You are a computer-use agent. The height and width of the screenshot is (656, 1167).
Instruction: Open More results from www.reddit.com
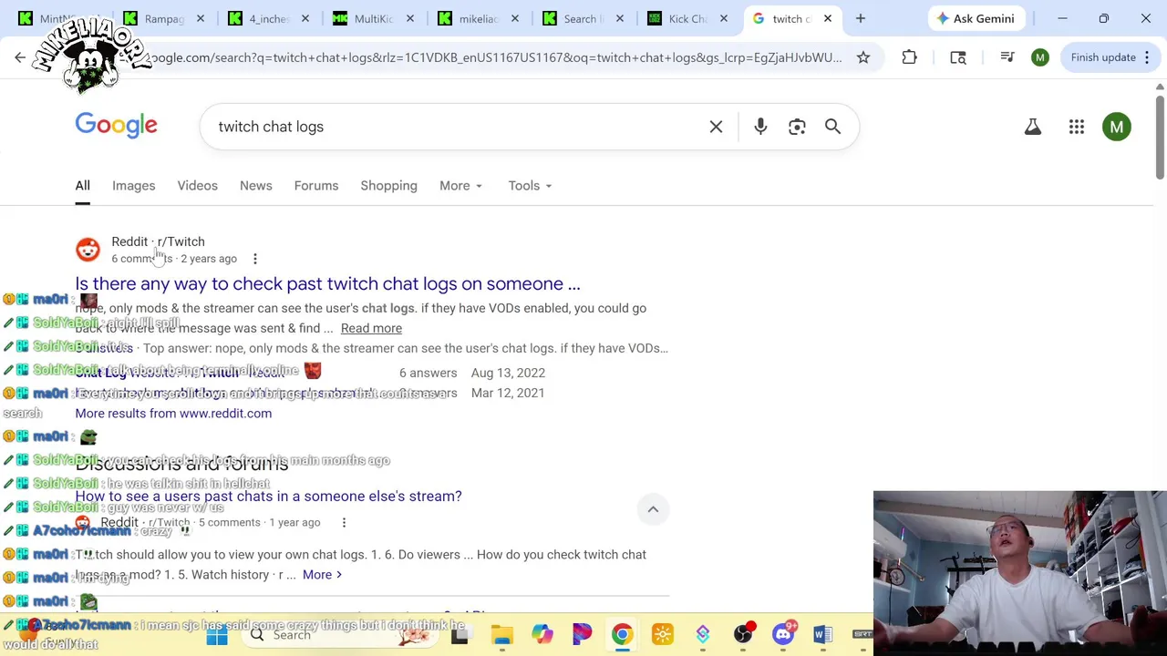pyautogui.click(x=173, y=414)
